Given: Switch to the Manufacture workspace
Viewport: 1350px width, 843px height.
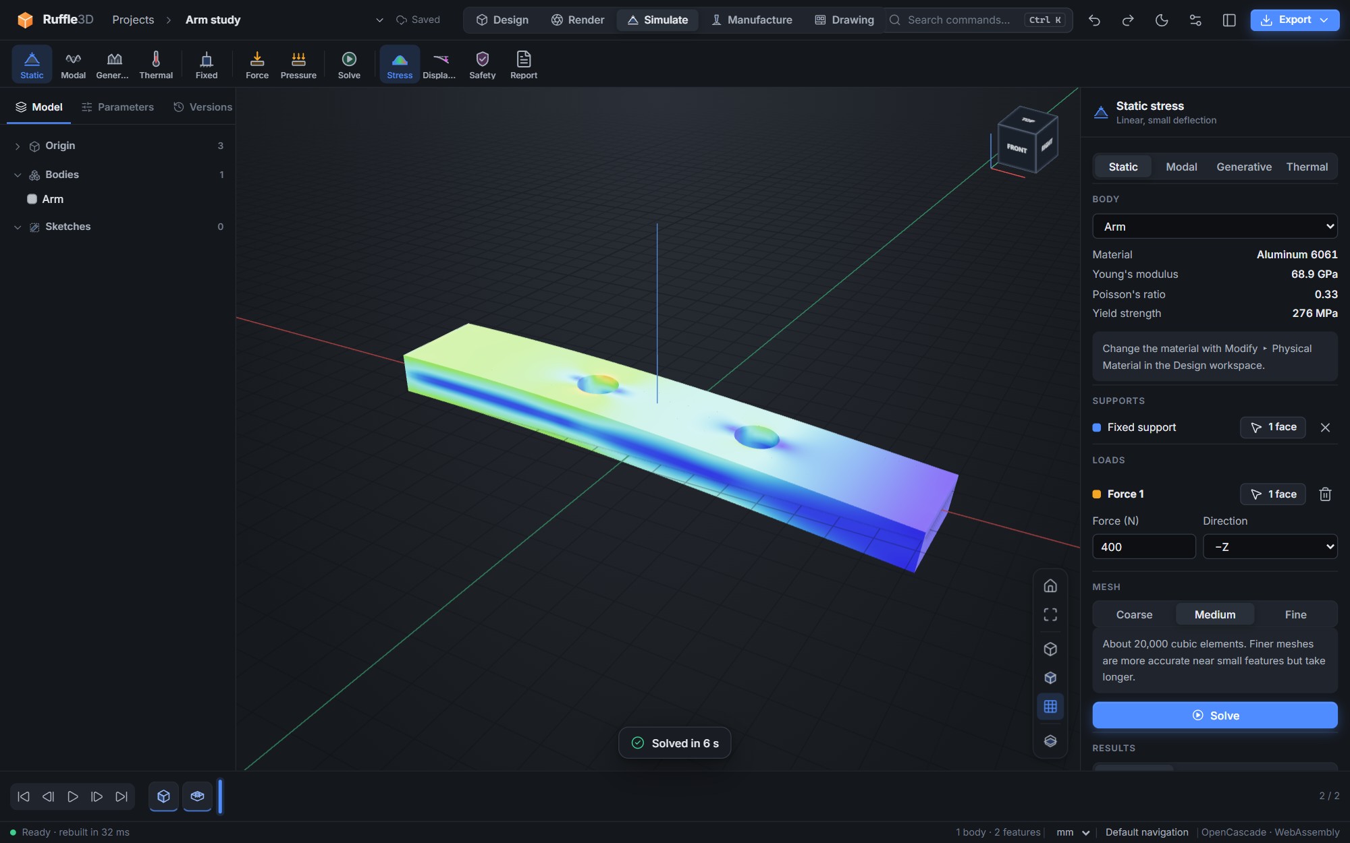Looking at the screenshot, I should pos(751,20).
